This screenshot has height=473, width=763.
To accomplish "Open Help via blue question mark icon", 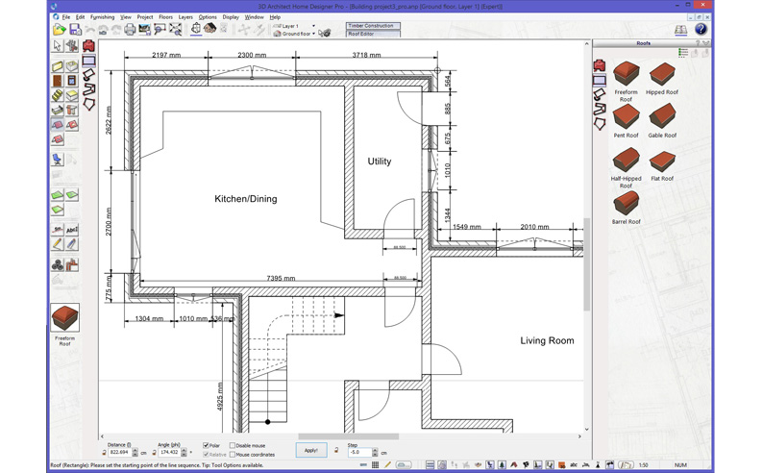I will click(x=701, y=30).
